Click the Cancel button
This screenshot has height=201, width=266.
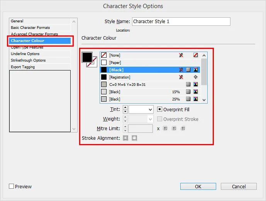coord(239,186)
